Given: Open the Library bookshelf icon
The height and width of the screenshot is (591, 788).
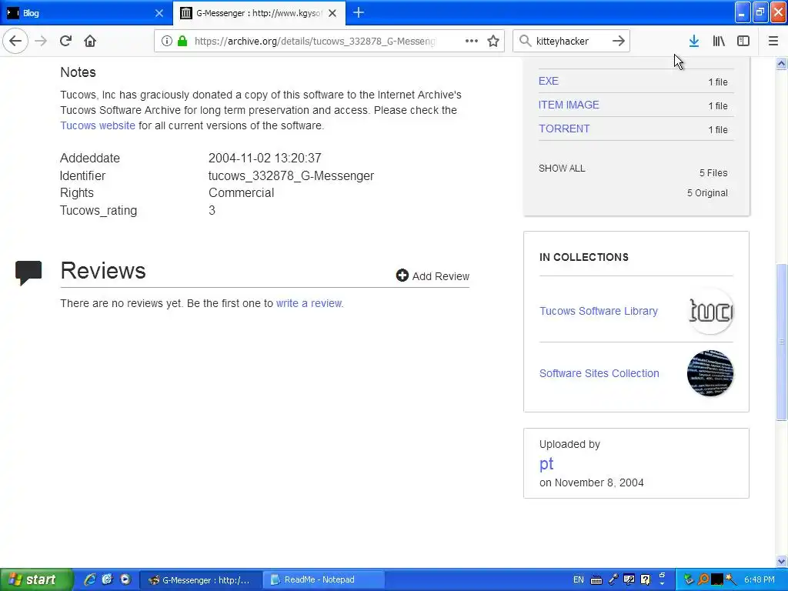Looking at the screenshot, I should 719,41.
